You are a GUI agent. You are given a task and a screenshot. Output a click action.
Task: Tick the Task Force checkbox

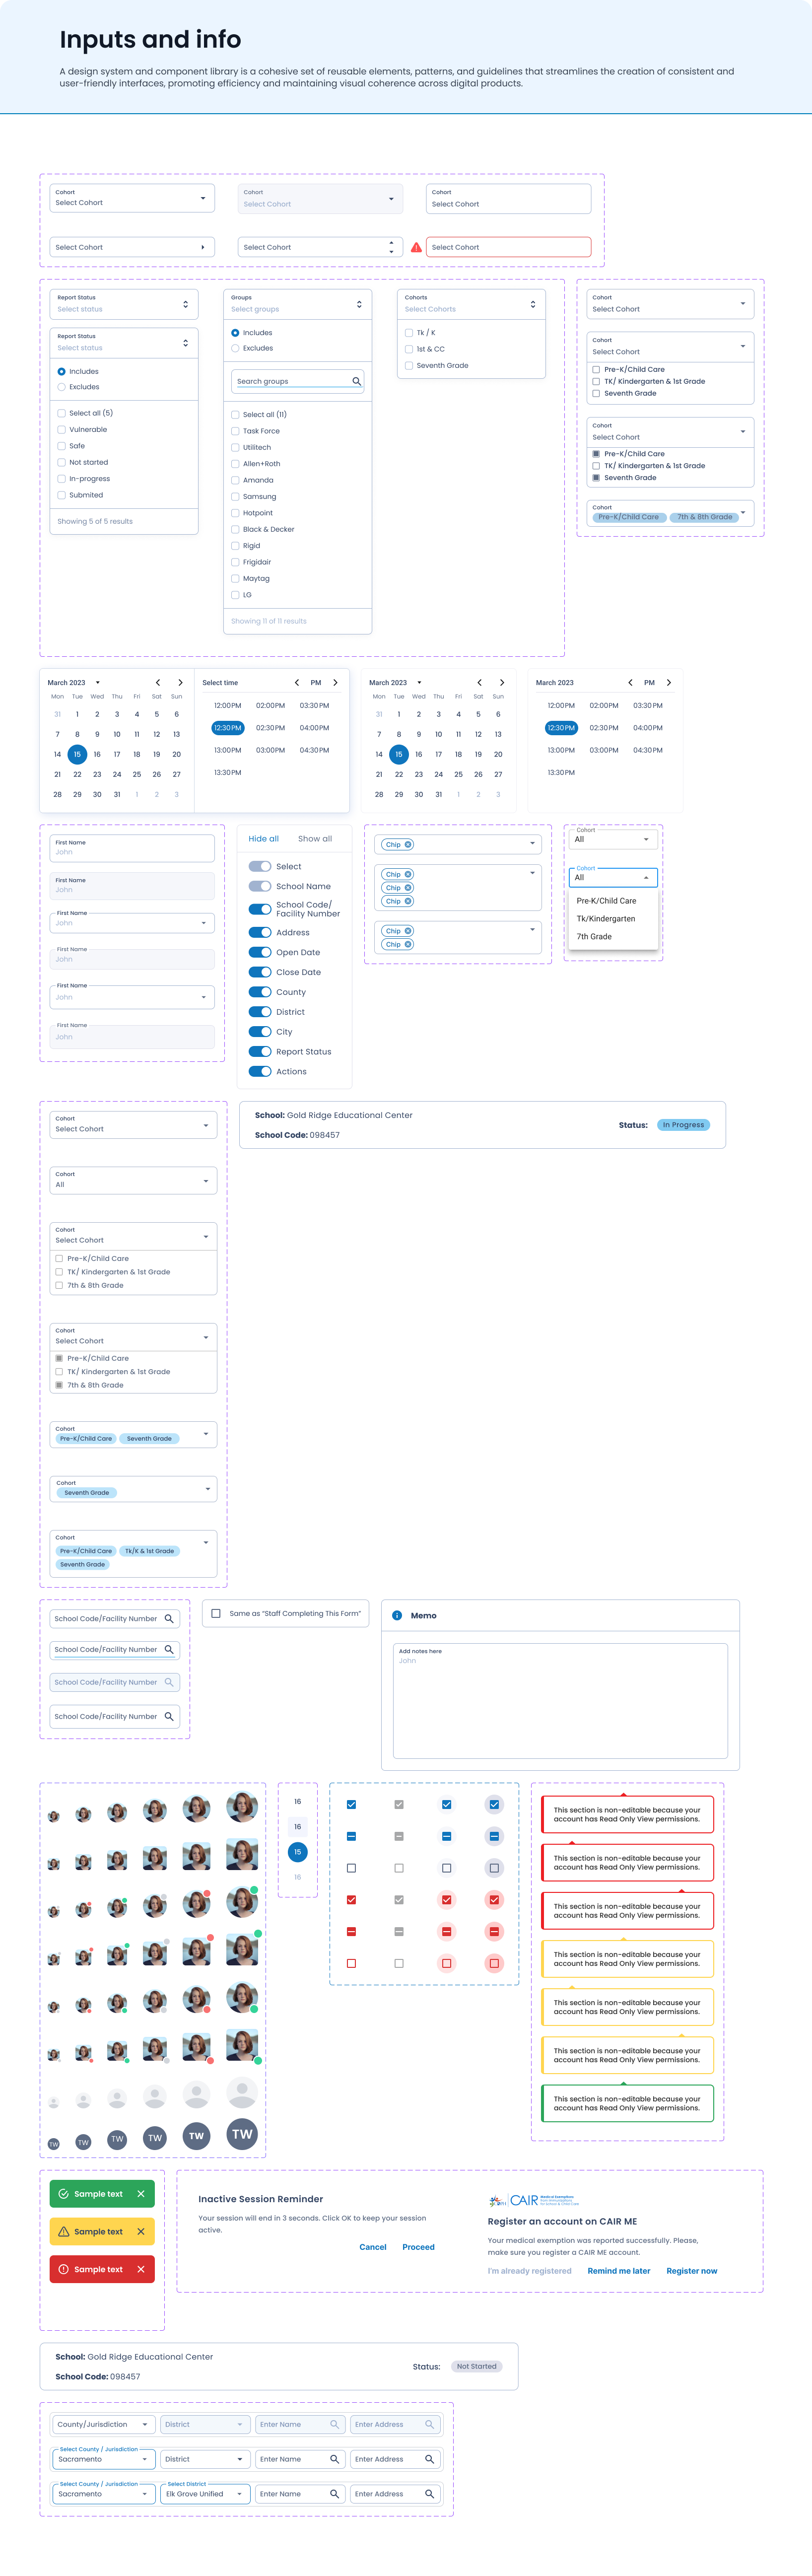(x=235, y=431)
